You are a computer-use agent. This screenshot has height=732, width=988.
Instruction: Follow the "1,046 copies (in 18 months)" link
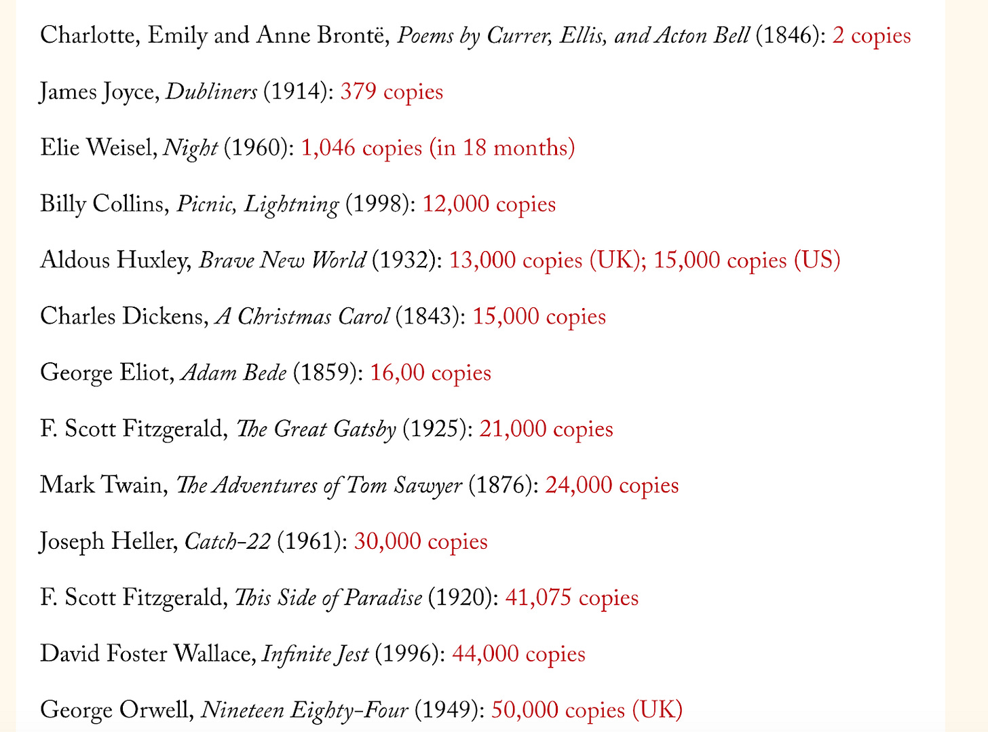438,148
